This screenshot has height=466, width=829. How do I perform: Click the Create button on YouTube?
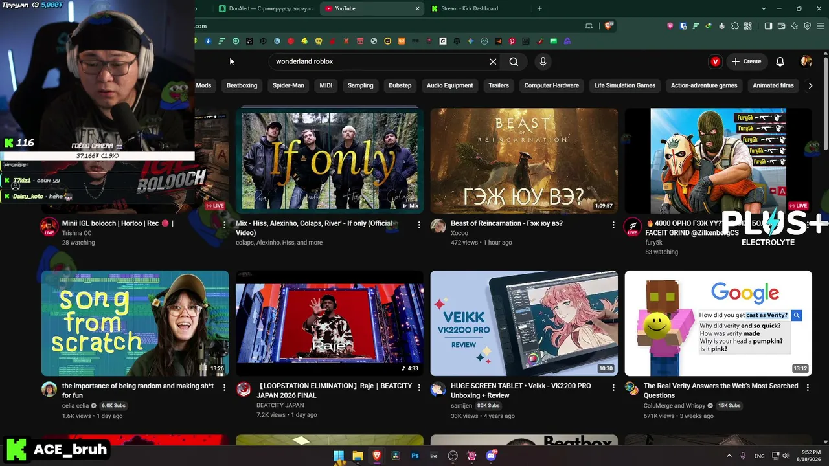746,61
